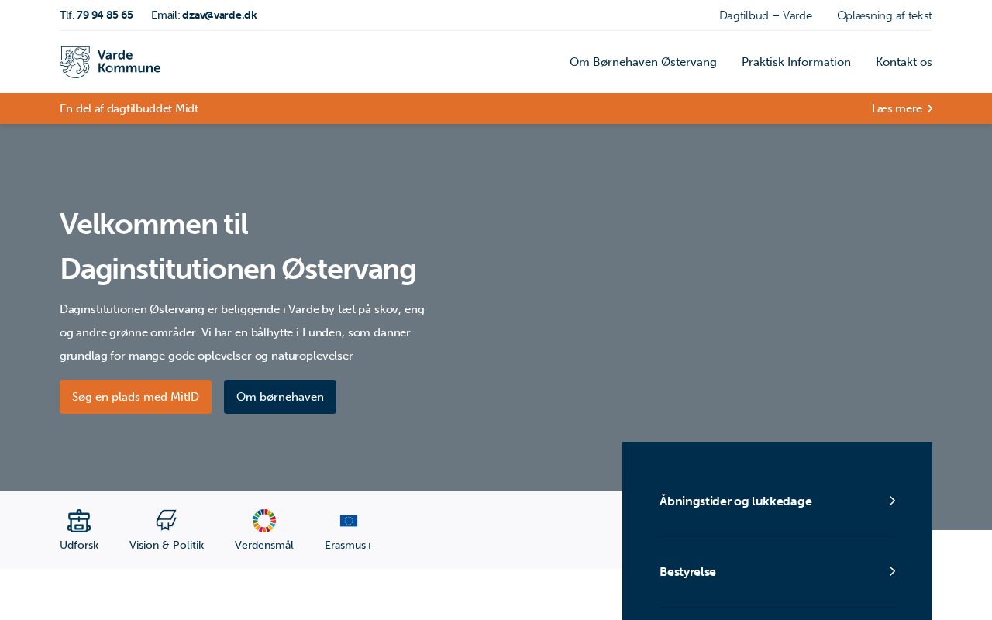Open the Udforsk backpack icon
992x620 pixels.
[x=79, y=521]
